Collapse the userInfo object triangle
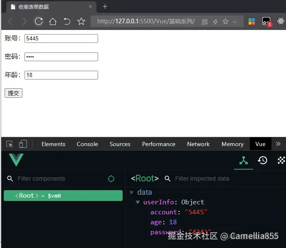Image resolution: width=286 pixels, height=248 pixels. pos(138,202)
